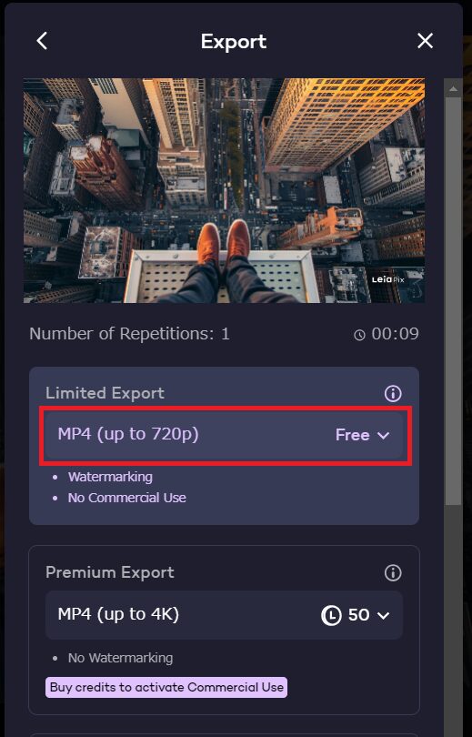Select the Premium Export section heading
The image size is (472, 737).
109,572
